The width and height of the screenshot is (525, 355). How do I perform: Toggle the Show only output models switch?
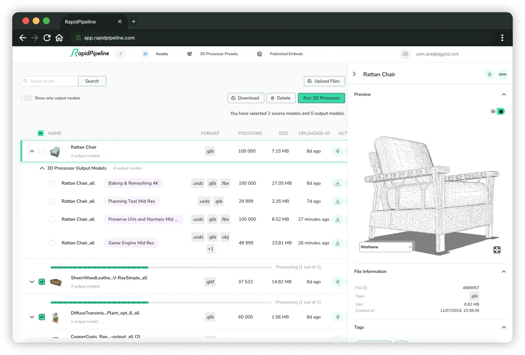click(x=27, y=98)
